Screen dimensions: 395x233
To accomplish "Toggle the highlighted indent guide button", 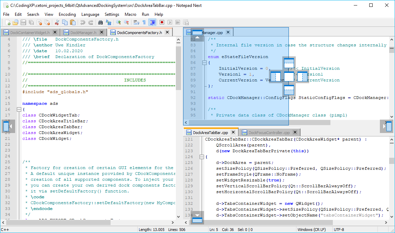I will pos(153,22).
